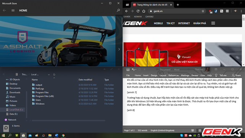Close the genk.vn Chrome tab
Image resolution: width=245 pixels, height=138 pixels.
coord(171,5)
